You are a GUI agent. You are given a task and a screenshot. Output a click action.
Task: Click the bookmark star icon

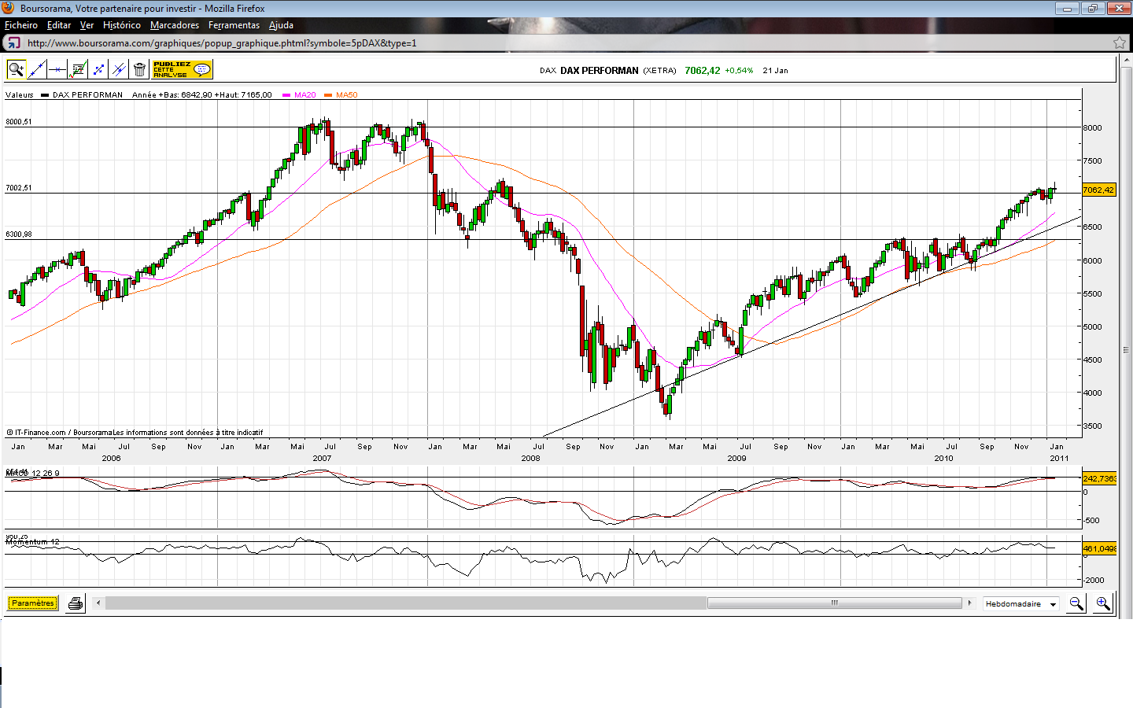click(1120, 43)
